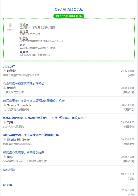
Task: Click the 主持人 label
Action: [x=10, y=30]
